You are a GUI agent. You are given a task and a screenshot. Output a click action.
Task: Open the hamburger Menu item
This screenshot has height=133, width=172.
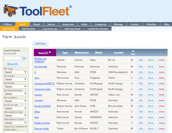(x=7, y=24)
